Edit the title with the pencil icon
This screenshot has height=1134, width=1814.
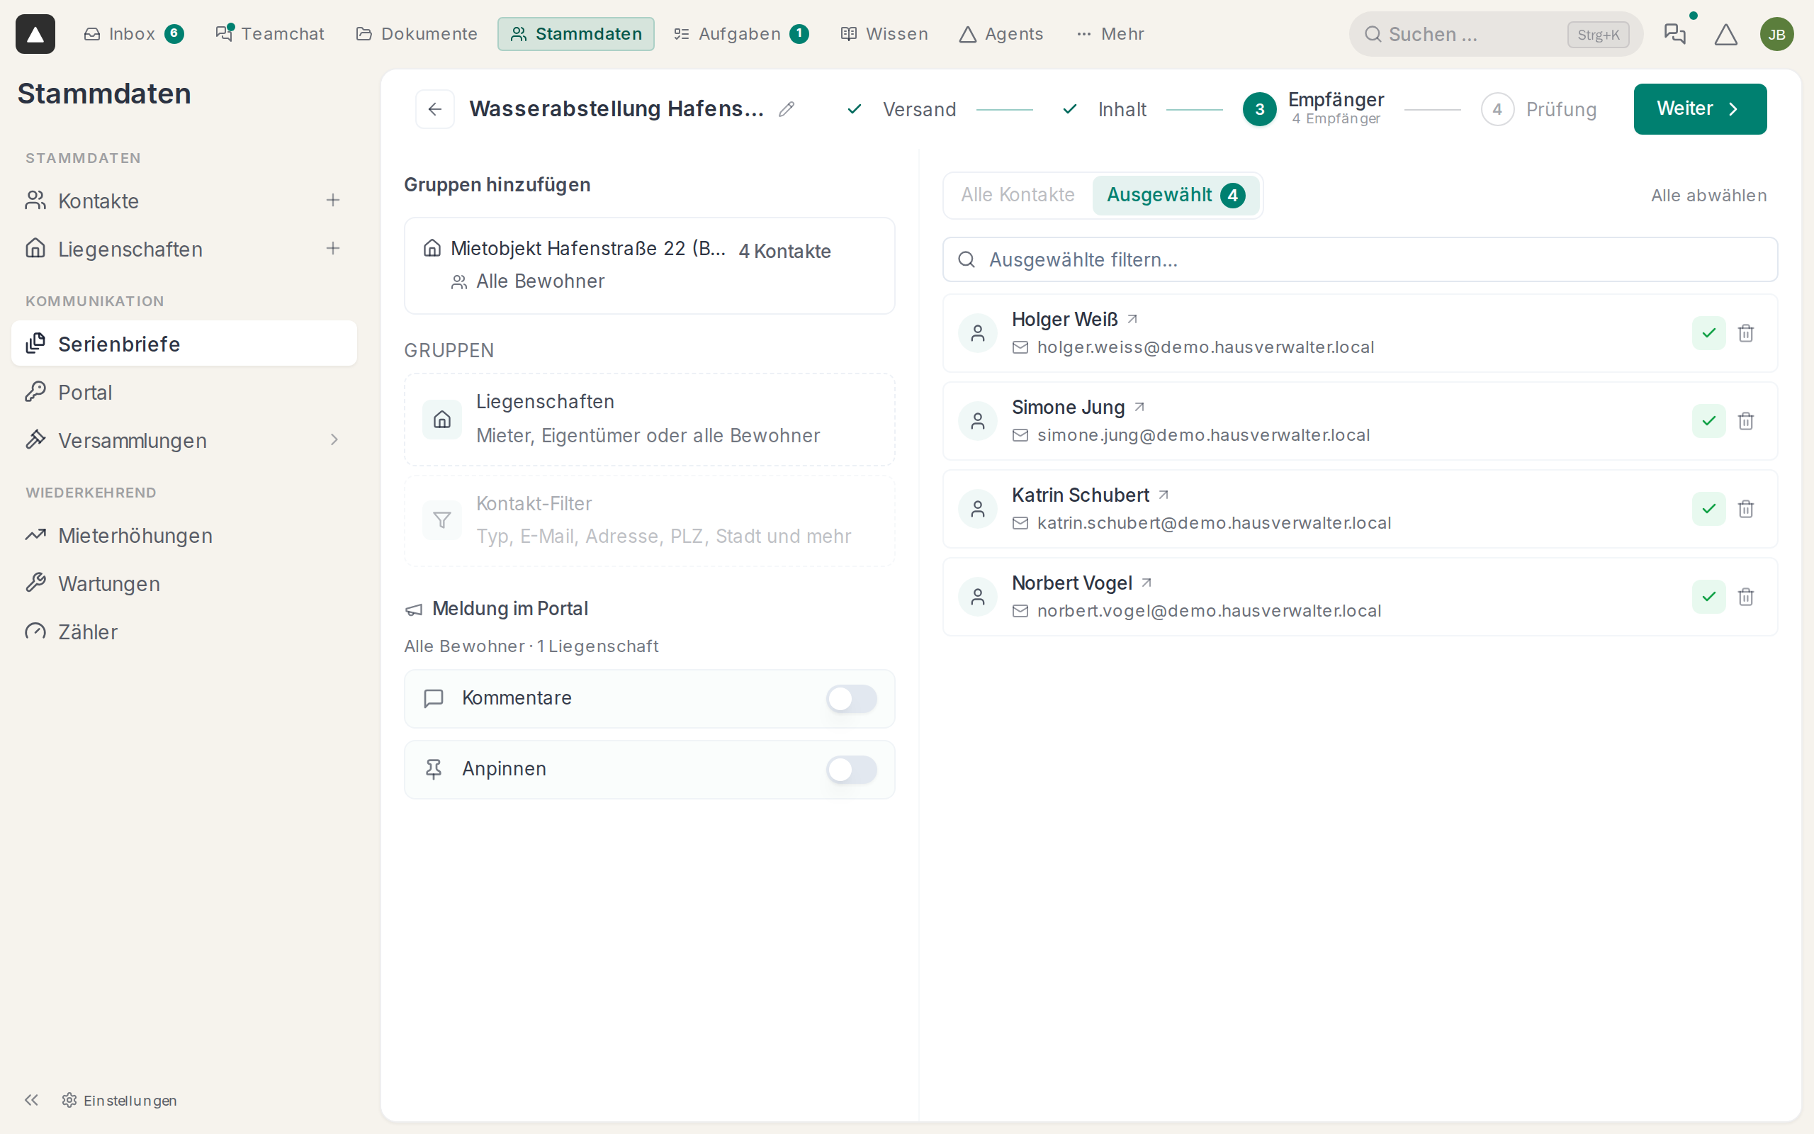click(x=787, y=109)
